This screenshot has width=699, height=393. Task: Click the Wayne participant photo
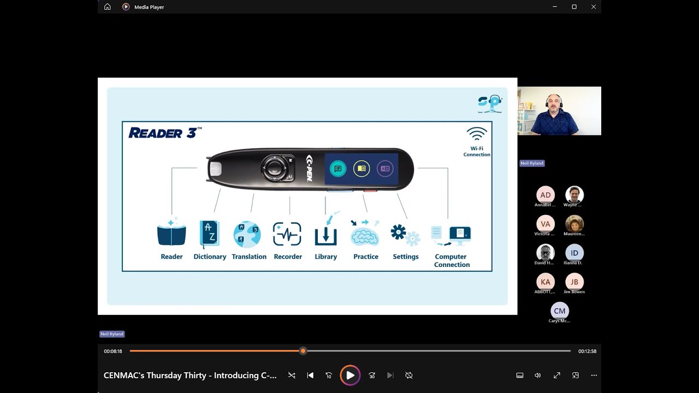click(x=574, y=195)
